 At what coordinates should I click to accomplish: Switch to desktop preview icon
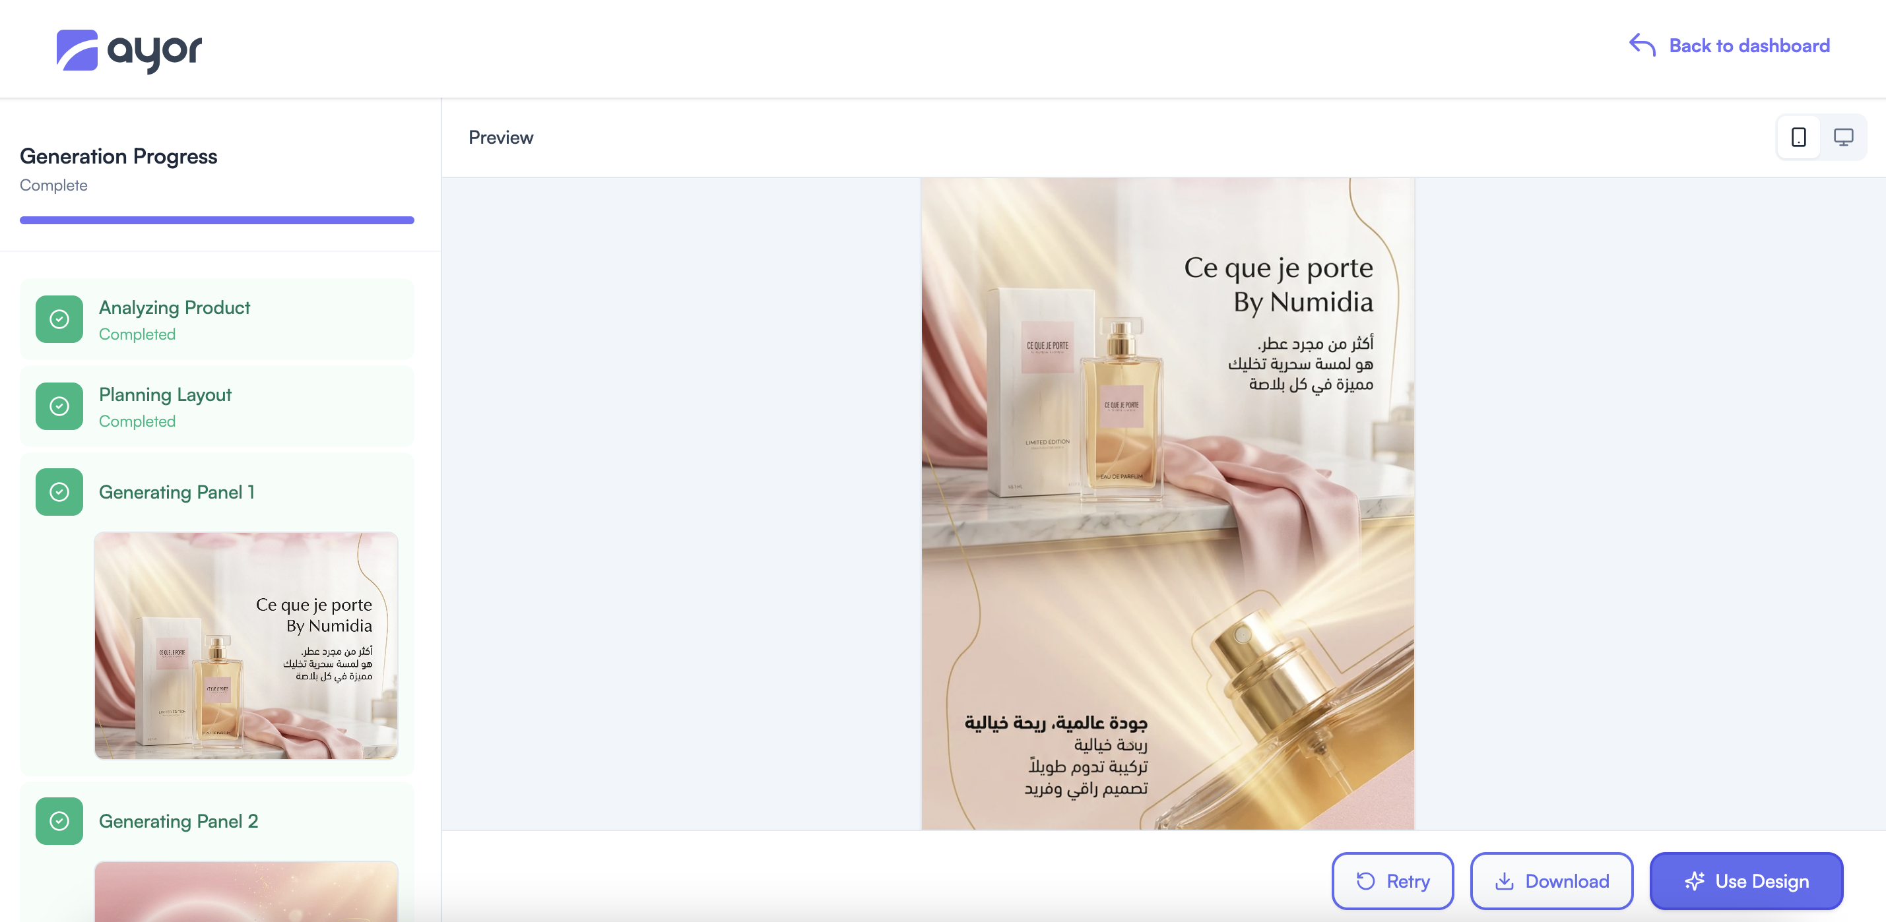(x=1843, y=137)
